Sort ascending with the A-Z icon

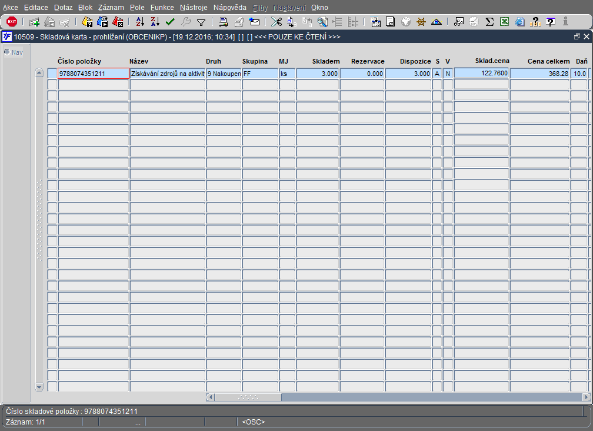click(140, 22)
